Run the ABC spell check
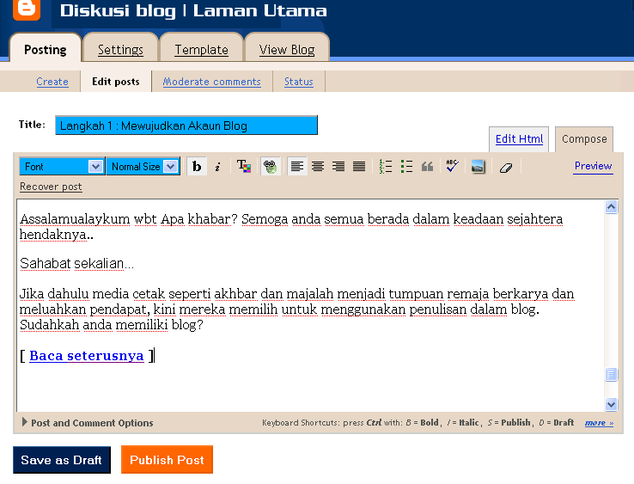The height and width of the screenshot is (484, 634). click(x=452, y=166)
